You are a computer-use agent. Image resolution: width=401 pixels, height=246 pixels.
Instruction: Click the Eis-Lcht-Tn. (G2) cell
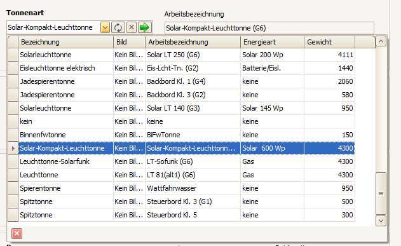click(193, 68)
